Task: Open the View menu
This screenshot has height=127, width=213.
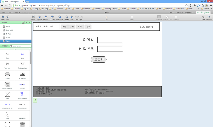Action: 17,12
